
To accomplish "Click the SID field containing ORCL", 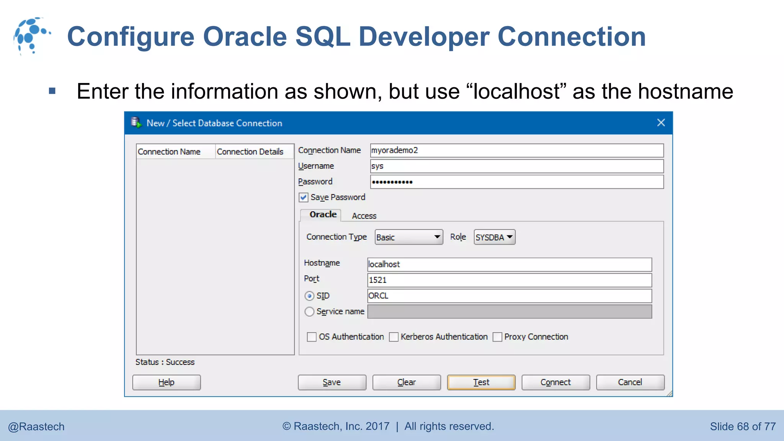I will tap(510, 296).
